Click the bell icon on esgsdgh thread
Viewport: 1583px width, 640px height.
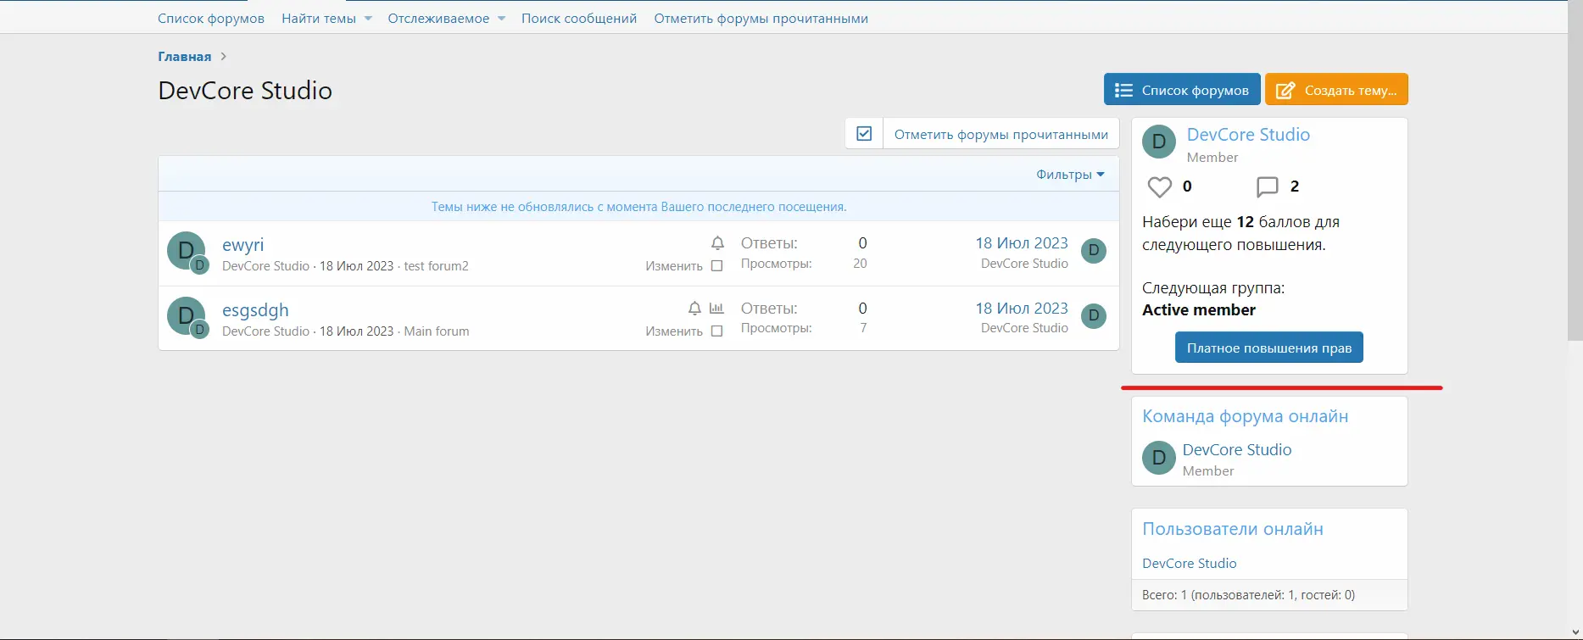click(x=694, y=309)
